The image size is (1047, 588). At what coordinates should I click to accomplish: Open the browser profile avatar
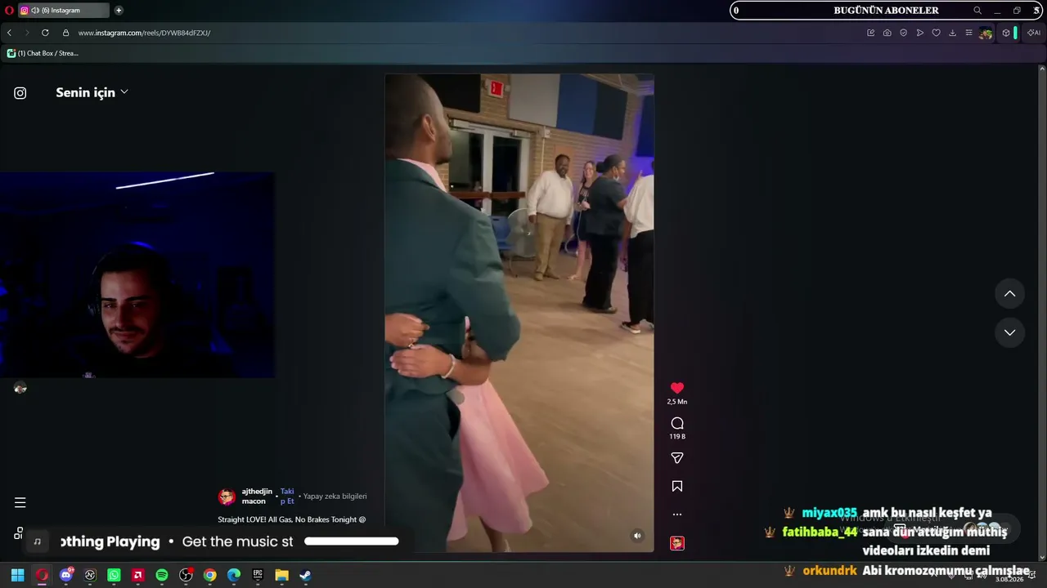click(986, 33)
